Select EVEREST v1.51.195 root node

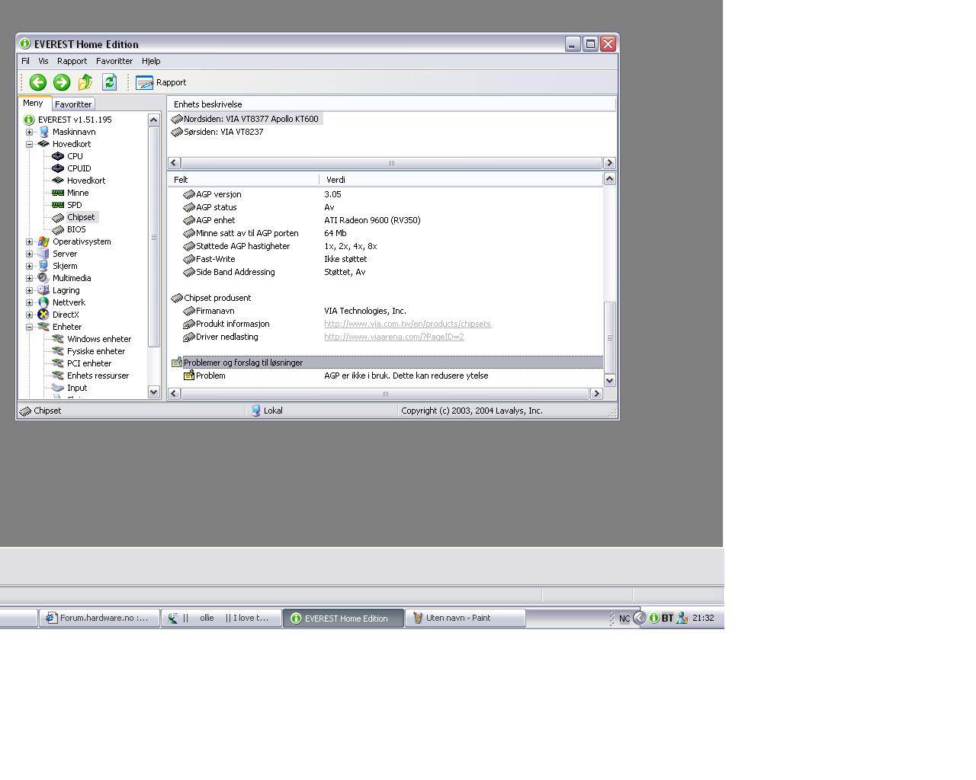pyautogui.click(x=75, y=120)
